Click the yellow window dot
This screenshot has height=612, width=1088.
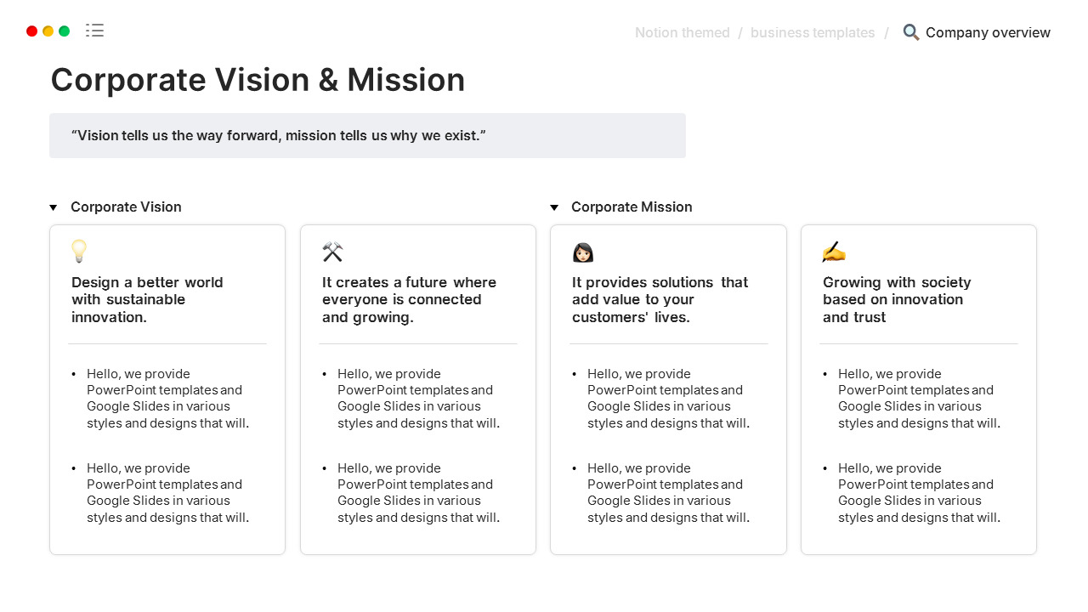48,31
